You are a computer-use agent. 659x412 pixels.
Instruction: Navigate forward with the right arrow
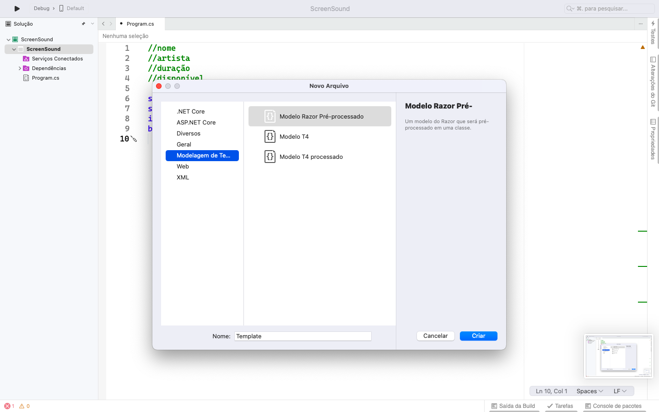point(111,24)
